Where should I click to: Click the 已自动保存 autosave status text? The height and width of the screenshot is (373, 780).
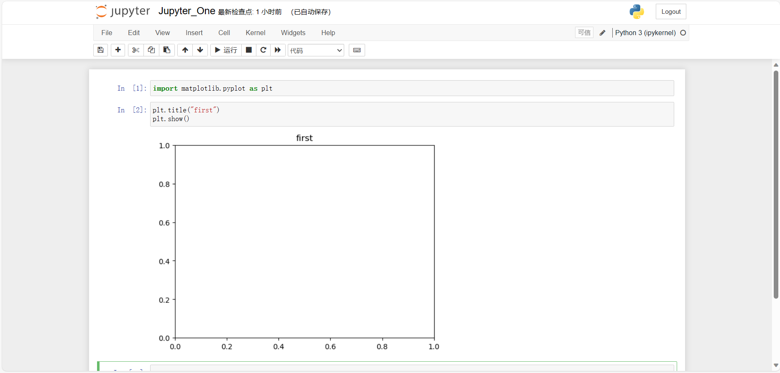tap(311, 12)
